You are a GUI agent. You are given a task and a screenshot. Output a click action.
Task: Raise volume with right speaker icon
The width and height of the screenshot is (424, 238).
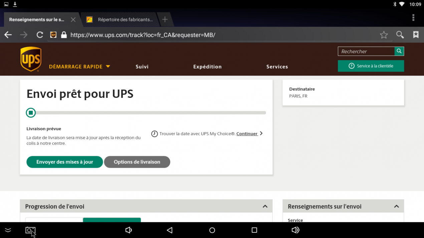click(295, 230)
